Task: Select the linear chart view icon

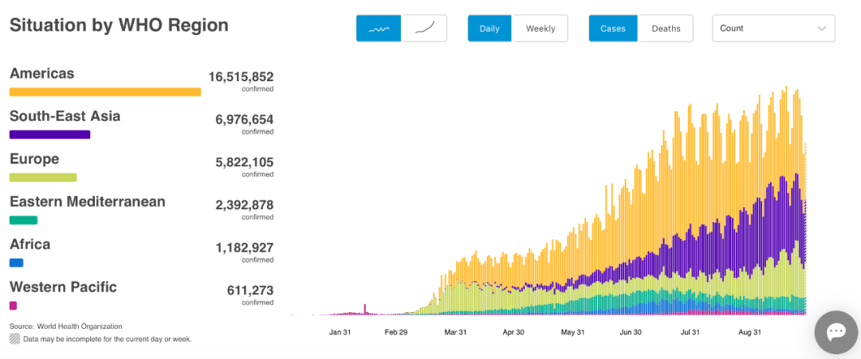Action: 379,29
